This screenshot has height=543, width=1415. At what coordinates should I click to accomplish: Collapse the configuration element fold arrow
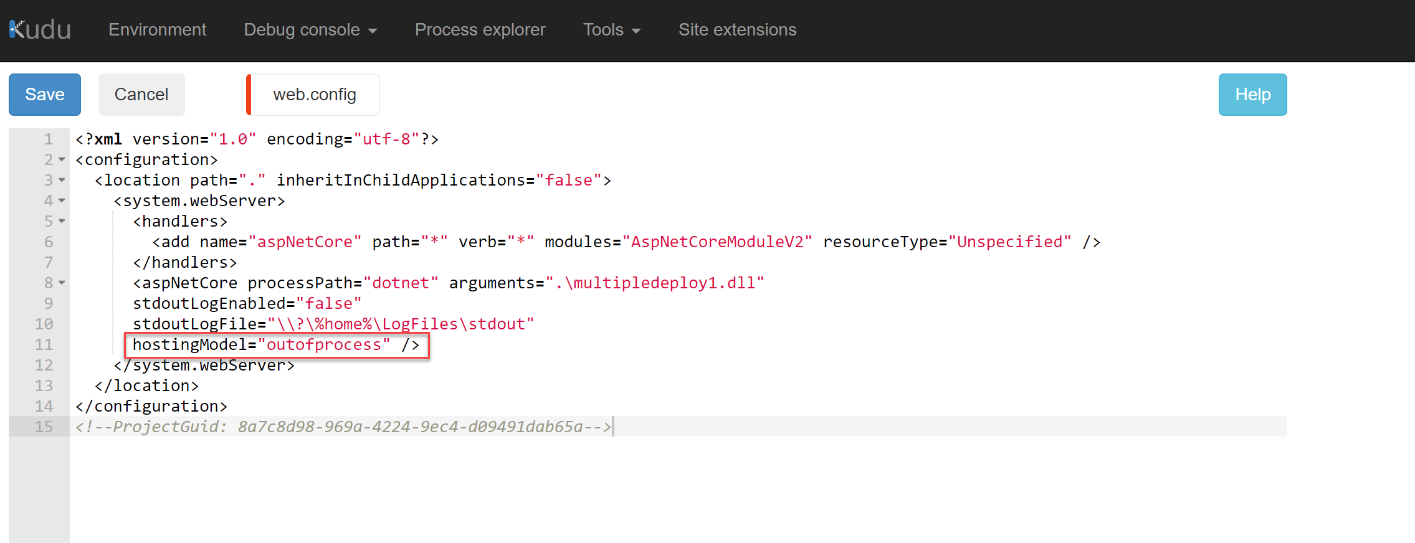(62, 160)
